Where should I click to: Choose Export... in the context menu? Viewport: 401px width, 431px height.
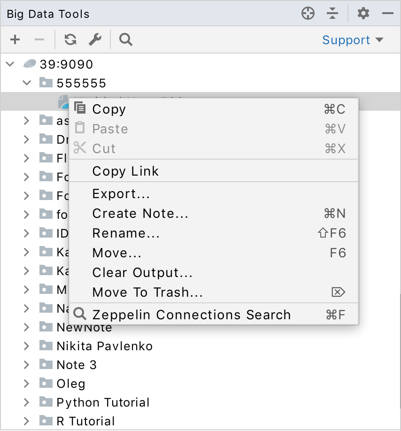tap(121, 194)
